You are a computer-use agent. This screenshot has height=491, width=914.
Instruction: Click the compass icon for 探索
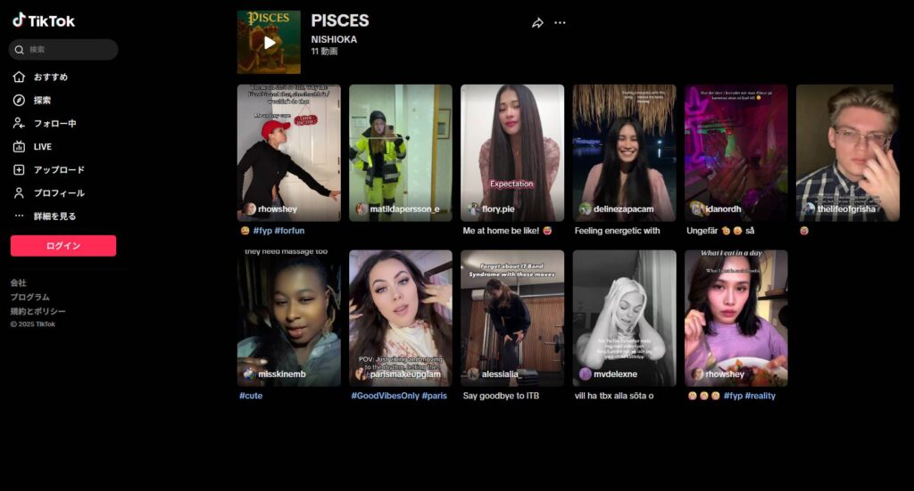coord(19,100)
